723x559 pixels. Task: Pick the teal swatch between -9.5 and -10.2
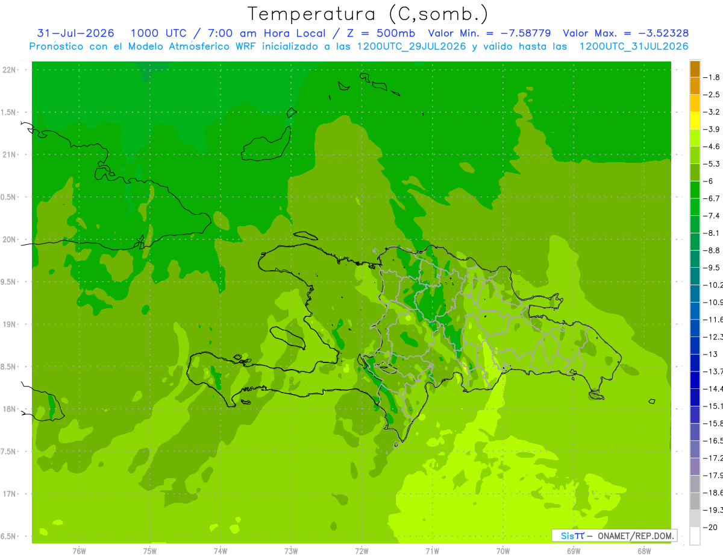pyautogui.click(x=695, y=276)
